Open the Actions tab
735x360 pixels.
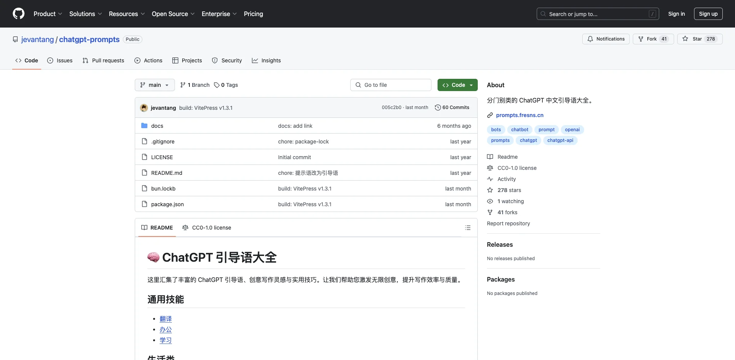point(149,60)
